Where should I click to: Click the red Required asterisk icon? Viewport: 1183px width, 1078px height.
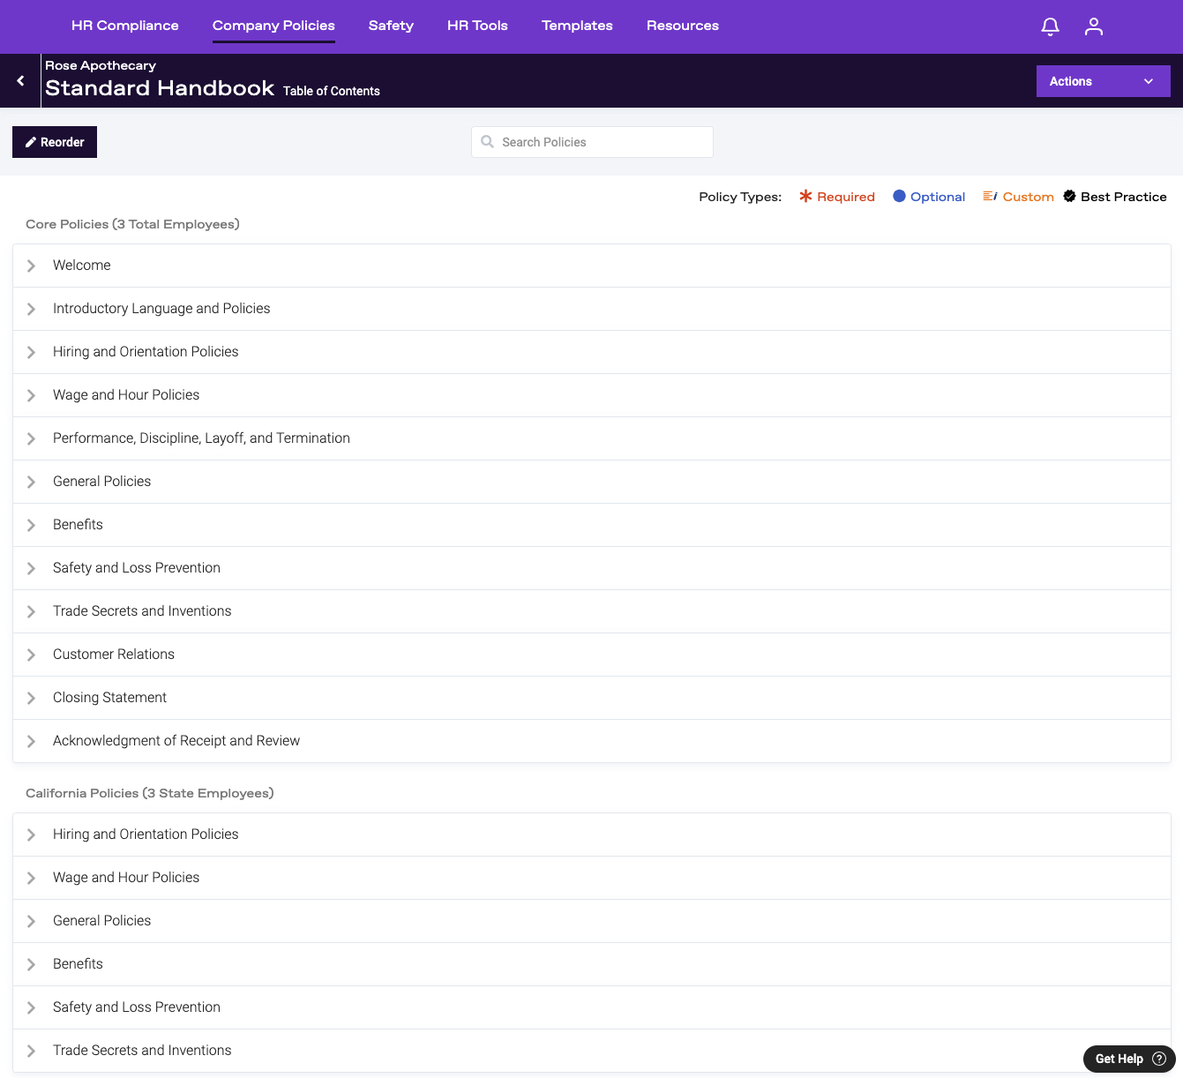coord(805,197)
